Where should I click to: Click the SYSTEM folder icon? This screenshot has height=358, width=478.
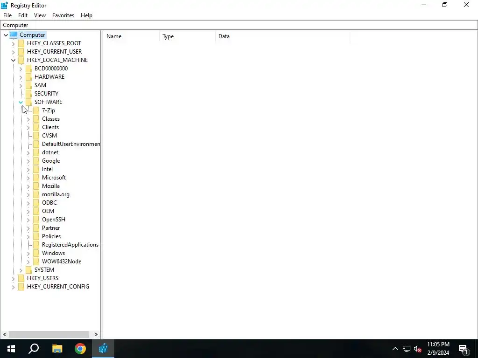(x=28, y=270)
